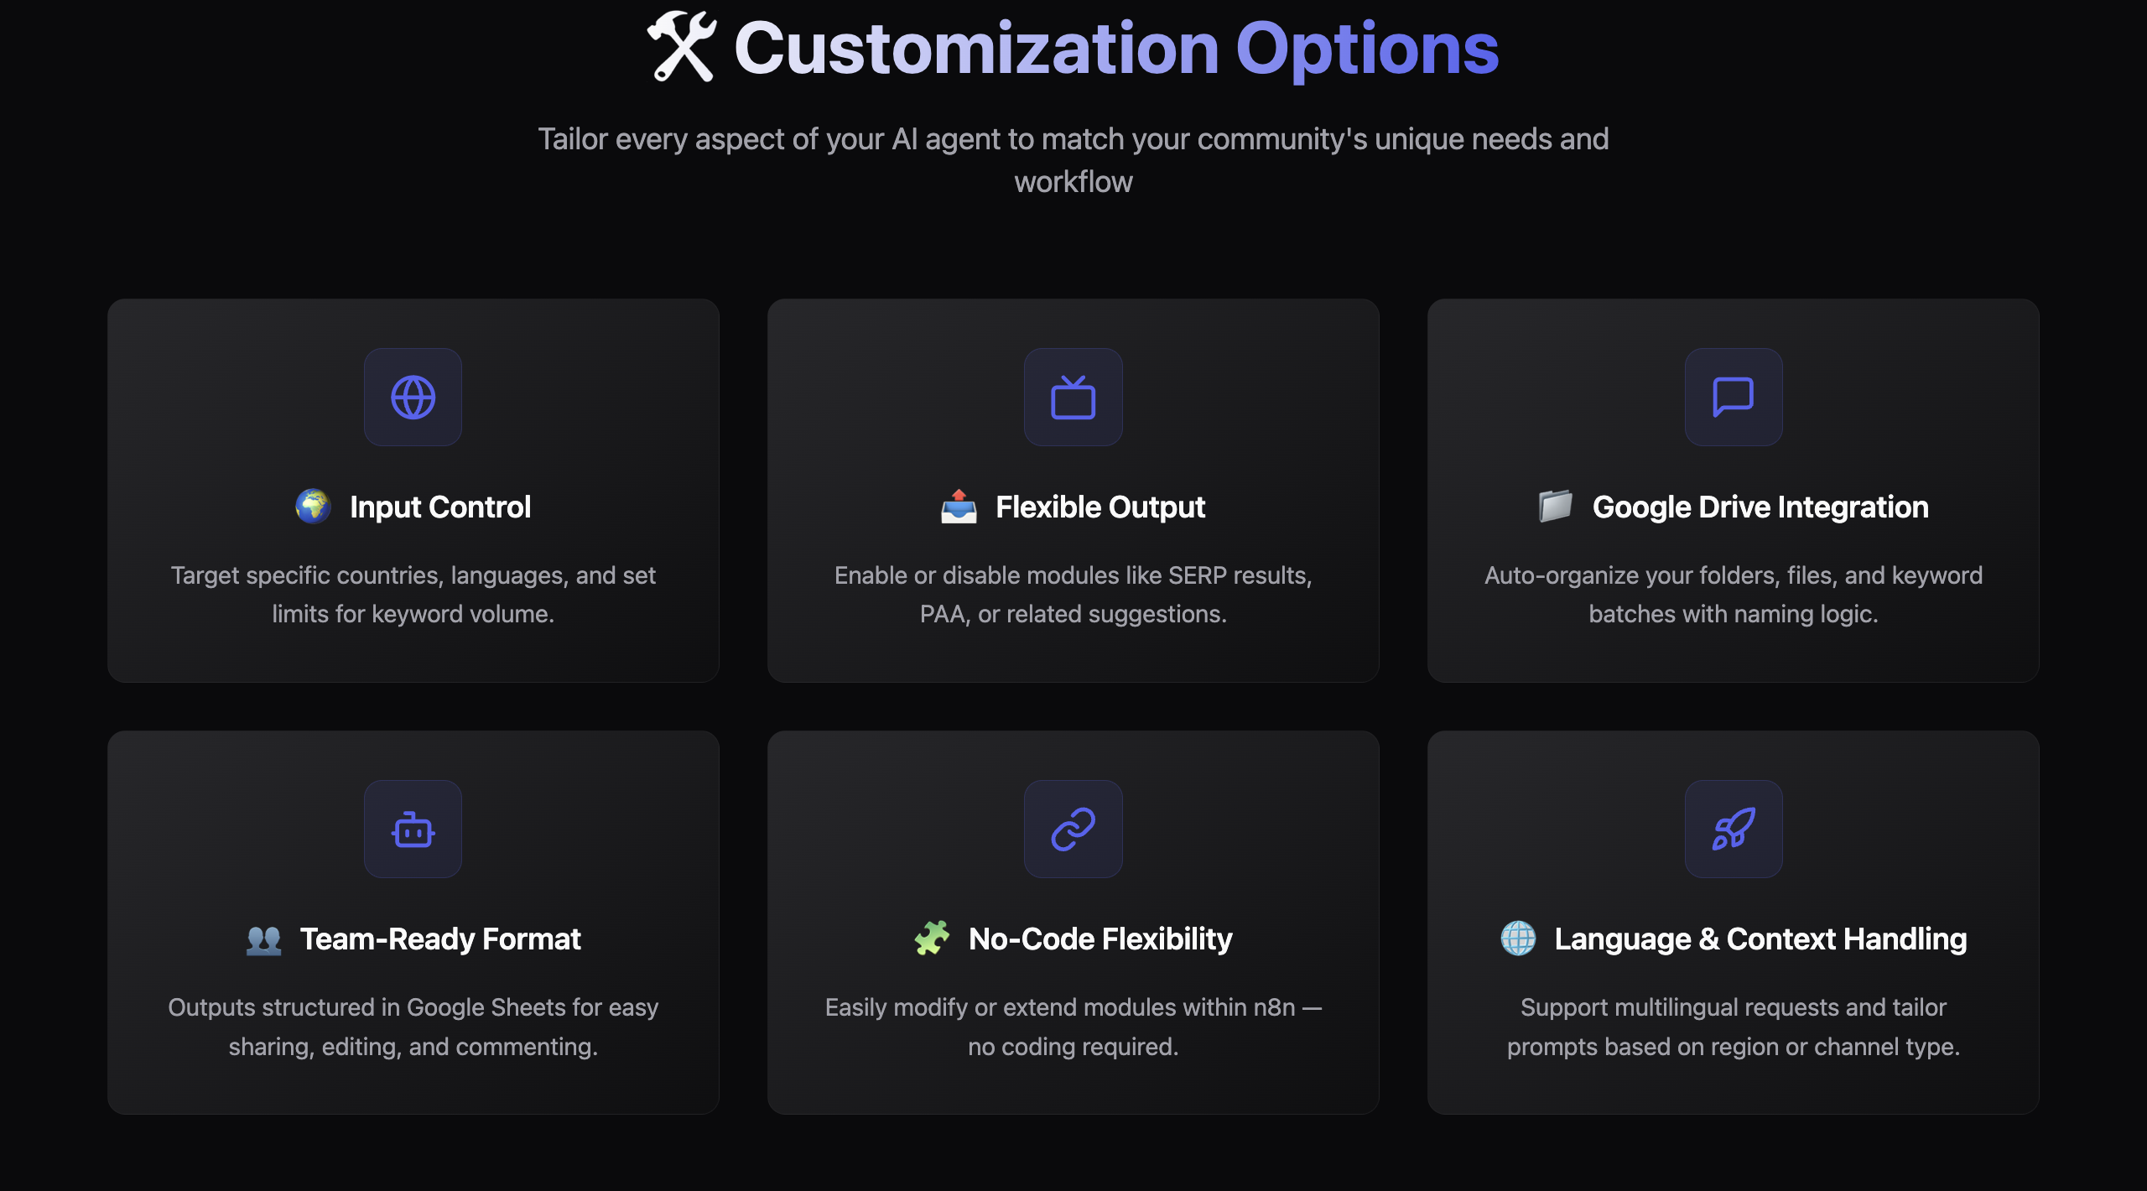Select the Flexible Output card title
This screenshot has height=1191, width=2147.
[1099, 507]
